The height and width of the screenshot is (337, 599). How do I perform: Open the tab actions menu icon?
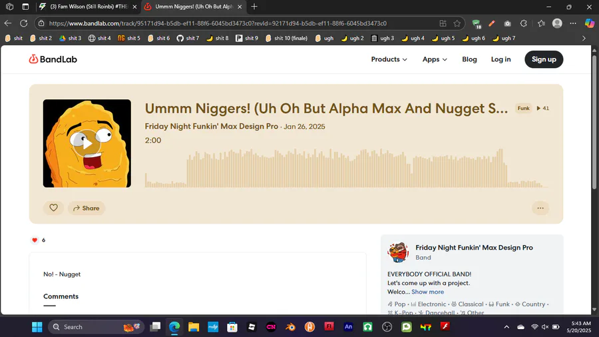click(x=25, y=7)
